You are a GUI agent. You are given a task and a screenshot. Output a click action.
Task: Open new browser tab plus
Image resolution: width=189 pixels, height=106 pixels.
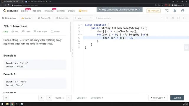click(50, 2)
